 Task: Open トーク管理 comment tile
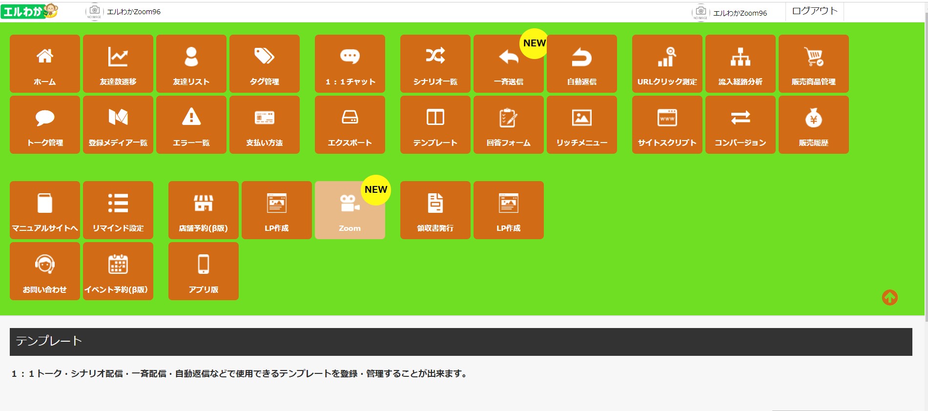pos(45,124)
